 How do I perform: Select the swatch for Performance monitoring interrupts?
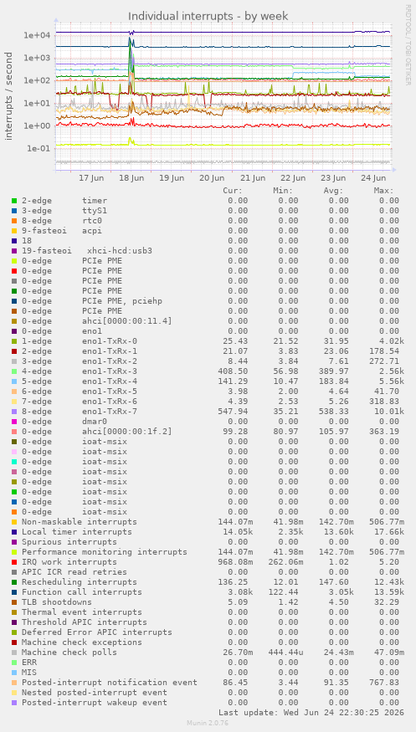14,552
